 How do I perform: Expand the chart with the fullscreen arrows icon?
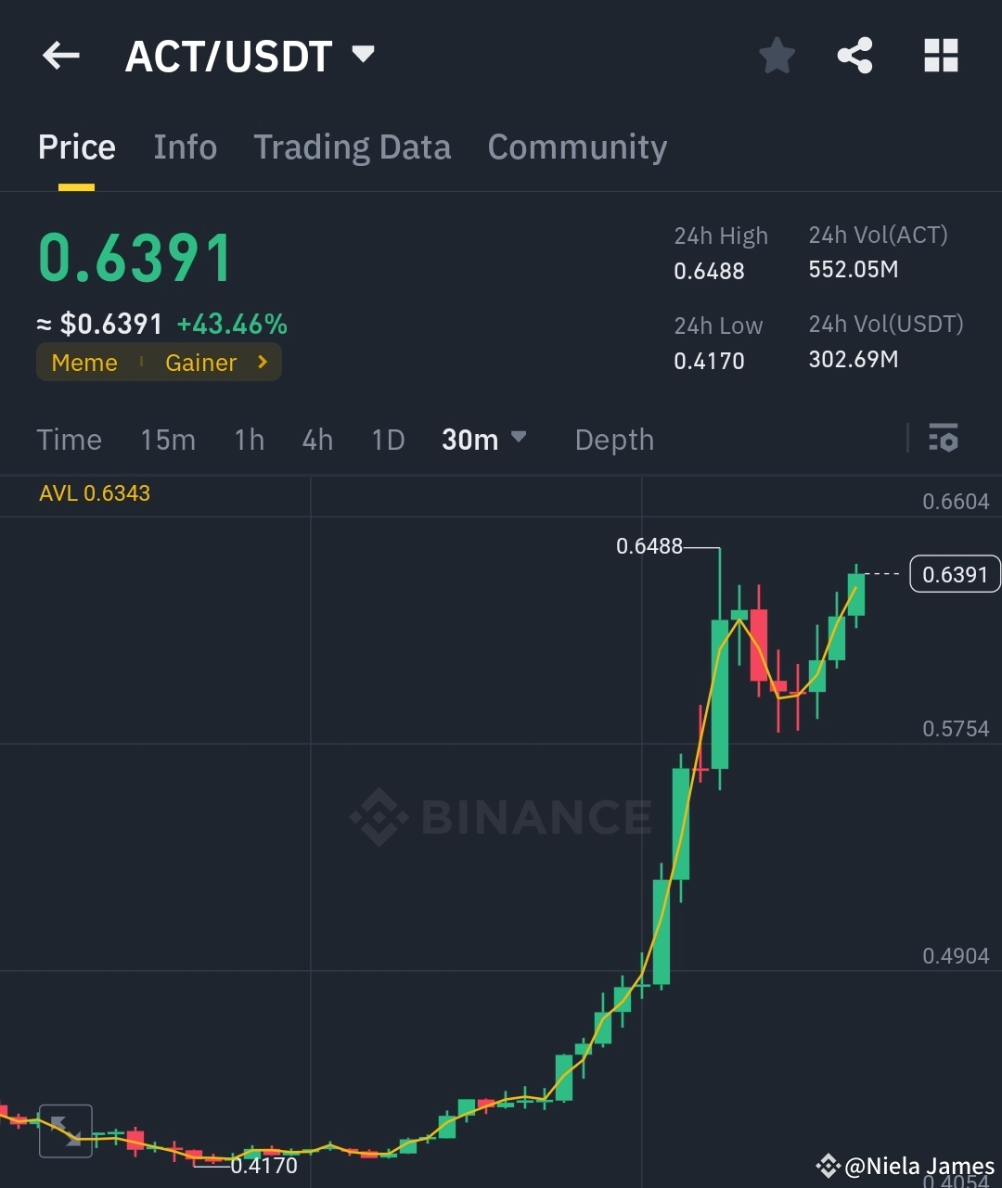click(66, 1131)
